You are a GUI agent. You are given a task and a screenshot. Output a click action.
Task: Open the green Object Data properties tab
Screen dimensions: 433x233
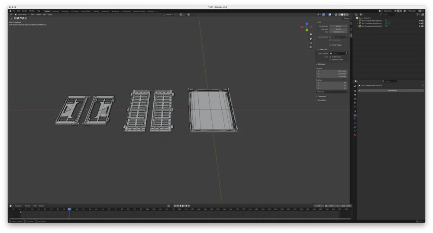[x=355, y=131]
